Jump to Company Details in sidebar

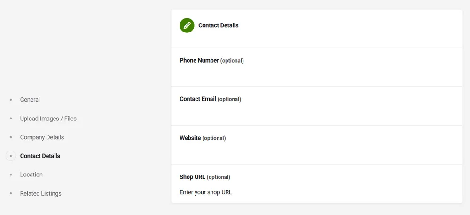point(42,137)
